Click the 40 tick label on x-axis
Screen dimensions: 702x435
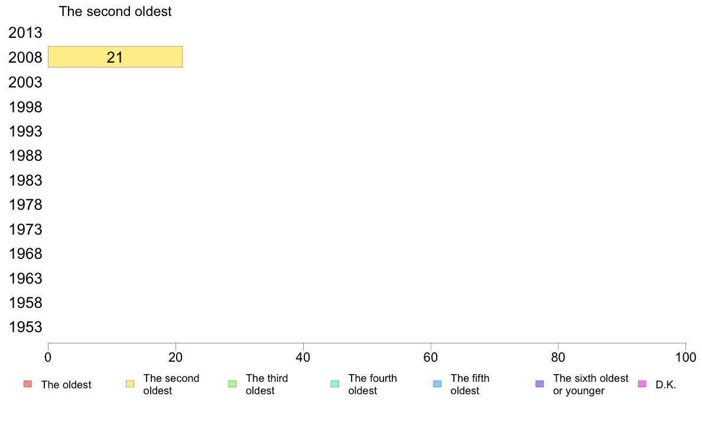(x=303, y=357)
